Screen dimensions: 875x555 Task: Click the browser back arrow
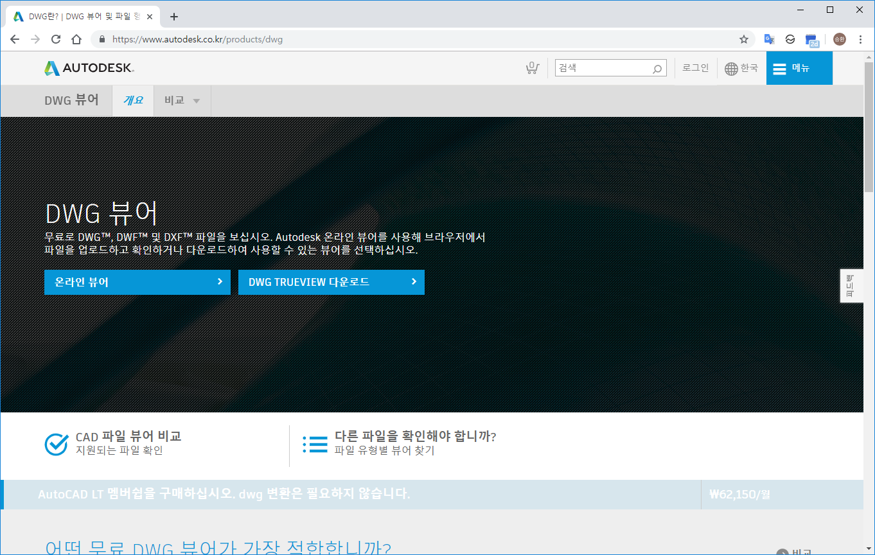(x=15, y=39)
